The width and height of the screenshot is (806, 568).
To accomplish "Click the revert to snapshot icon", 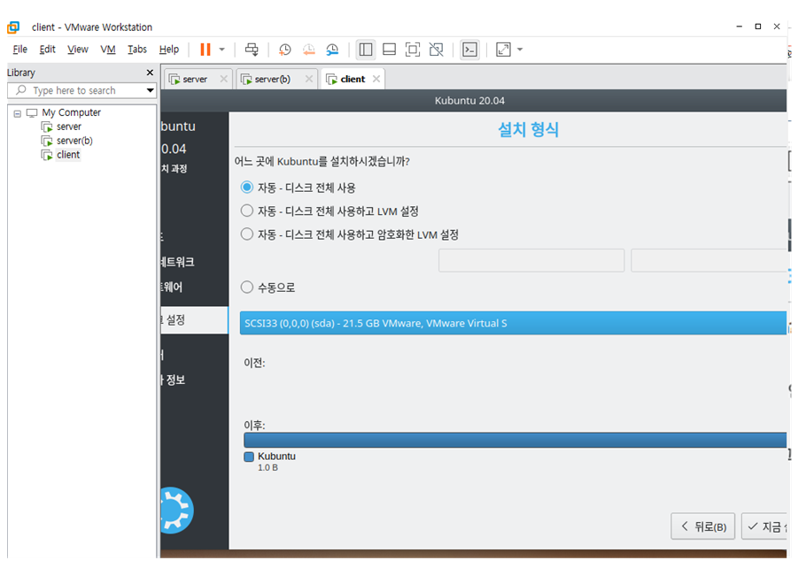I will point(308,50).
